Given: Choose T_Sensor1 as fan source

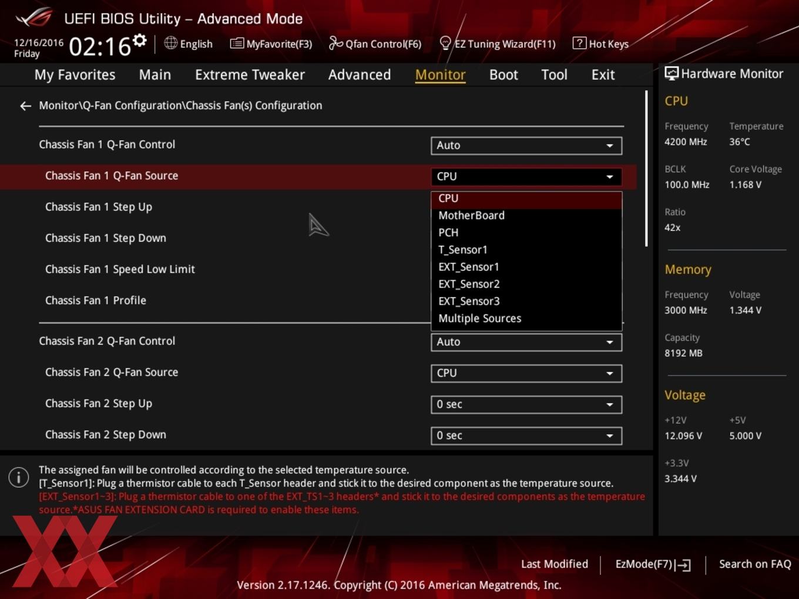Looking at the screenshot, I should pos(526,250).
